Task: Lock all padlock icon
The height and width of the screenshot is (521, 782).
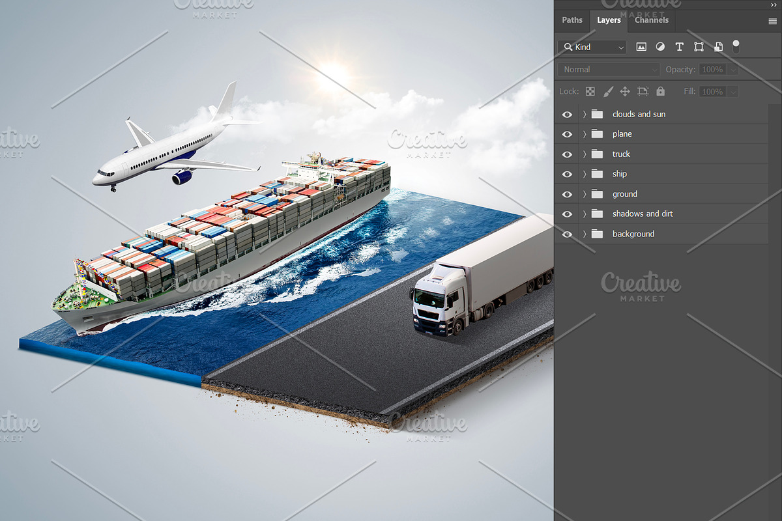Action: 660,92
